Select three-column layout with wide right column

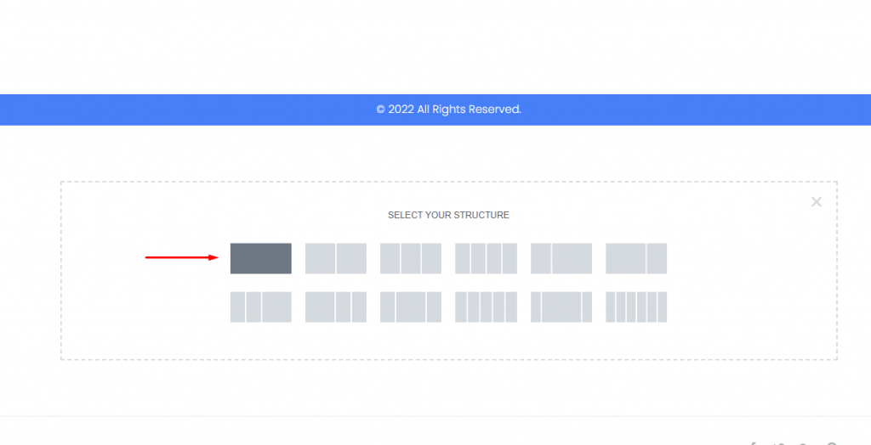click(260, 307)
